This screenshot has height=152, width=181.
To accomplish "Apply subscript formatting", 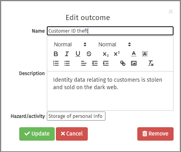I will tap(106, 54).
